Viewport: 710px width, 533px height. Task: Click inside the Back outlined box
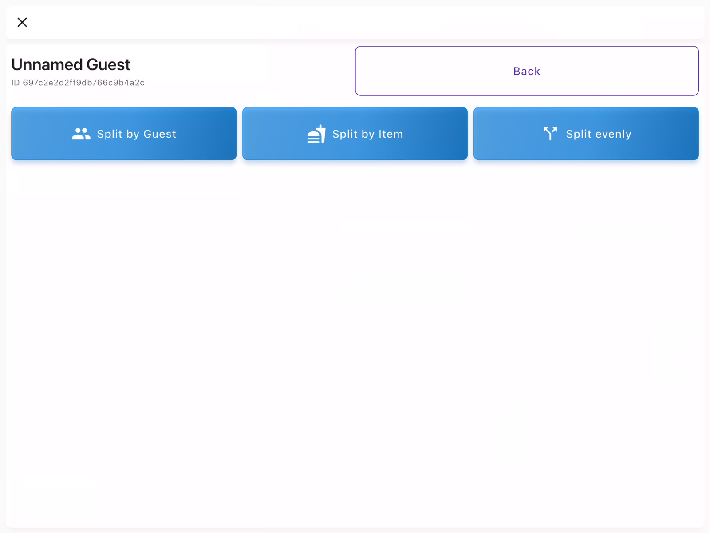[x=526, y=71]
